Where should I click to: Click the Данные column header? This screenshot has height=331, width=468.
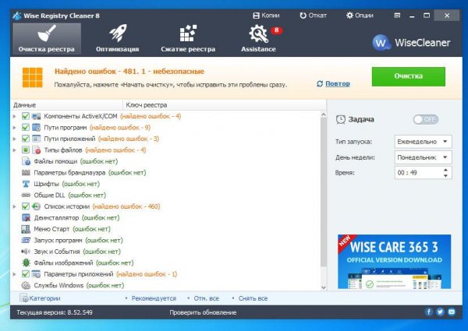tap(67, 105)
